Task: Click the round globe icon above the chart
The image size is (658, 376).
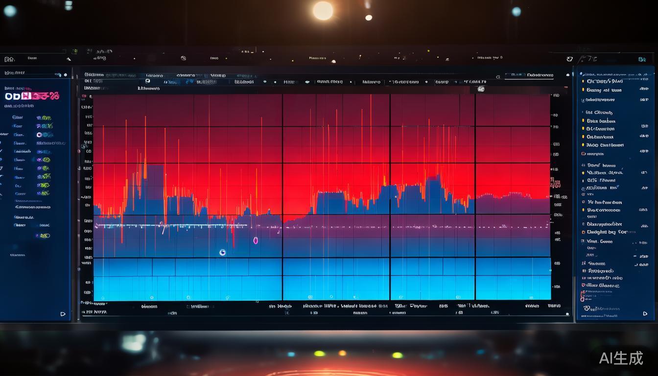Action: [481, 89]
